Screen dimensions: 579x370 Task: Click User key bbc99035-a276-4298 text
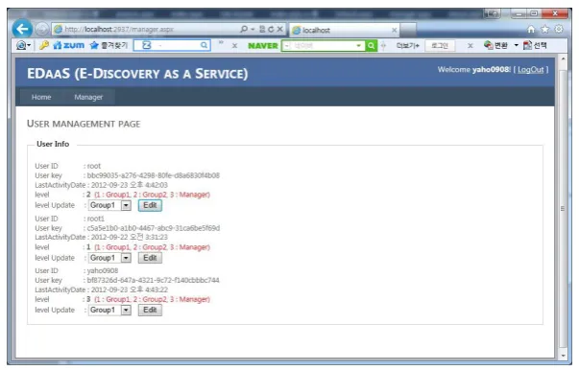pos(154,175)
